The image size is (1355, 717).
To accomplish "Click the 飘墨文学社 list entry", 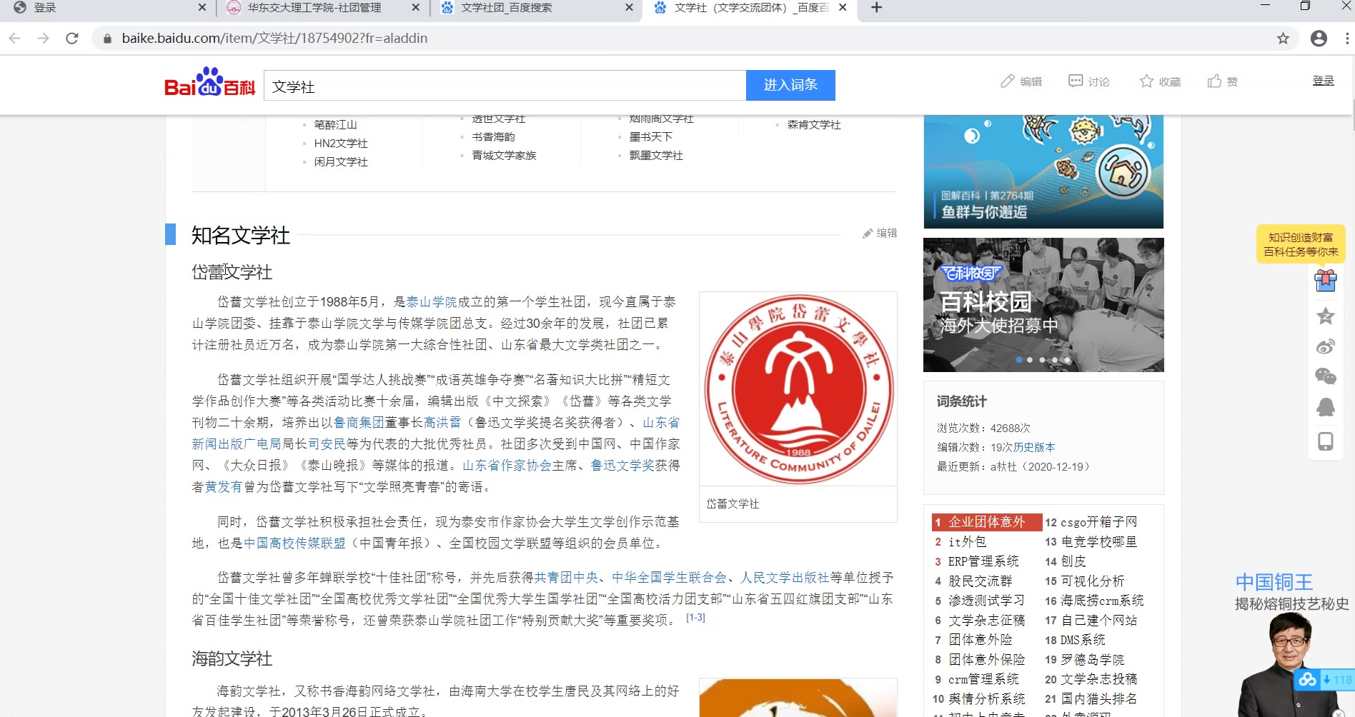I will click(656, 155).
